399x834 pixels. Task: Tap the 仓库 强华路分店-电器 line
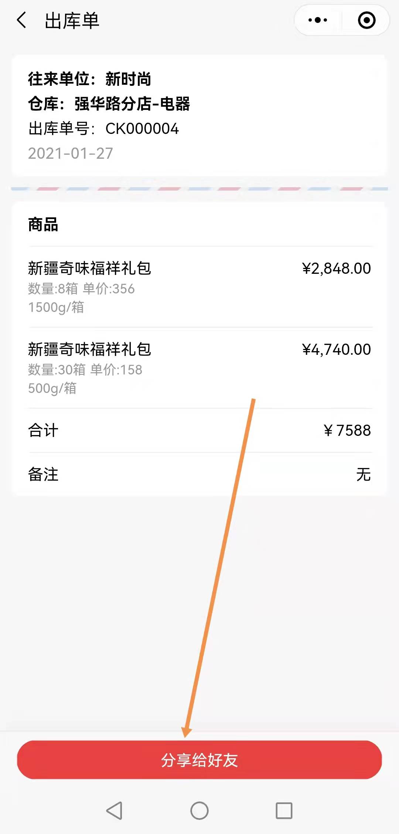(x=109, y=104)
